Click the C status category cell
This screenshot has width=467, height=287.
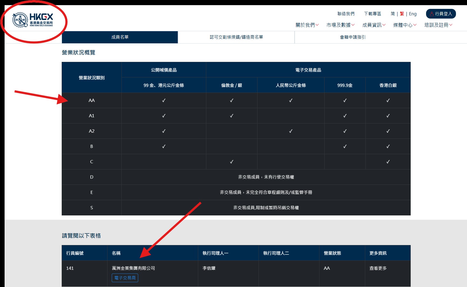(92, 162)
